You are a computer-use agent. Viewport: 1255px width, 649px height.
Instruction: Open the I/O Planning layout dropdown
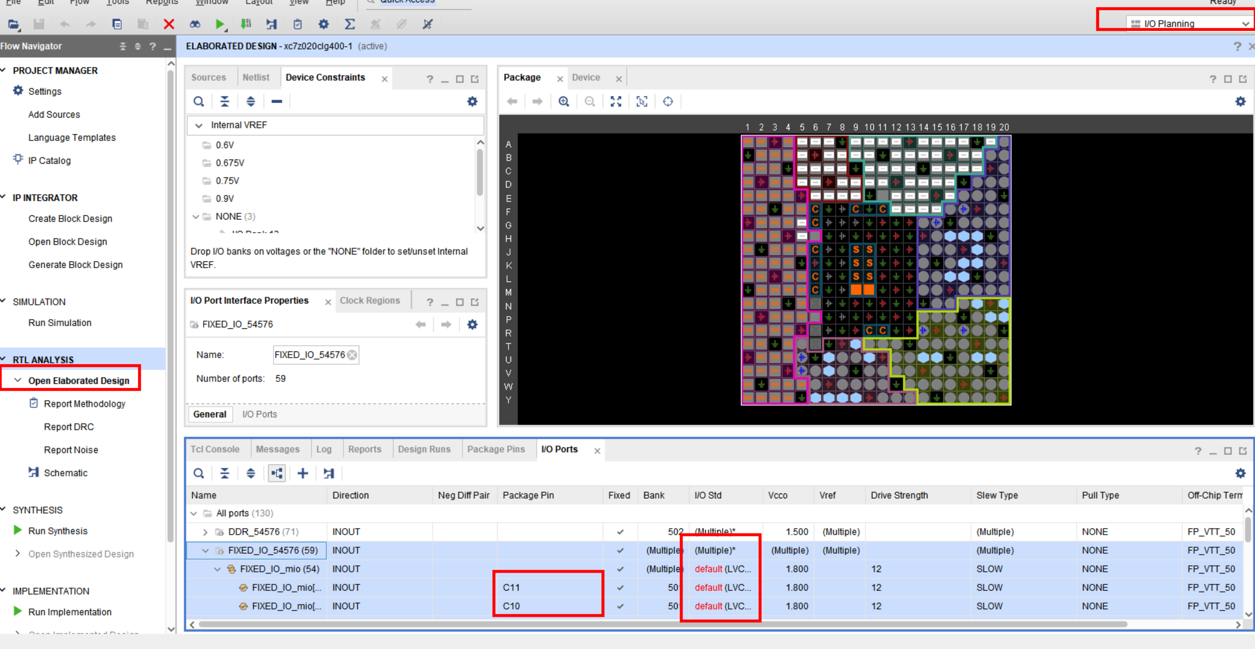coord(1190,23)
